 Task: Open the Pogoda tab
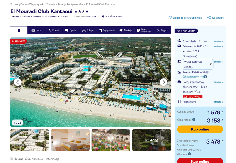(x=163, y=30)
